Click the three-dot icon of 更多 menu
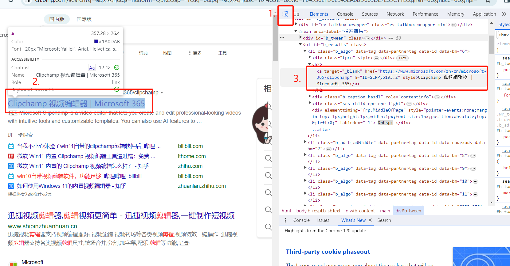Viewport: 510px width, 266px height. 190,53
